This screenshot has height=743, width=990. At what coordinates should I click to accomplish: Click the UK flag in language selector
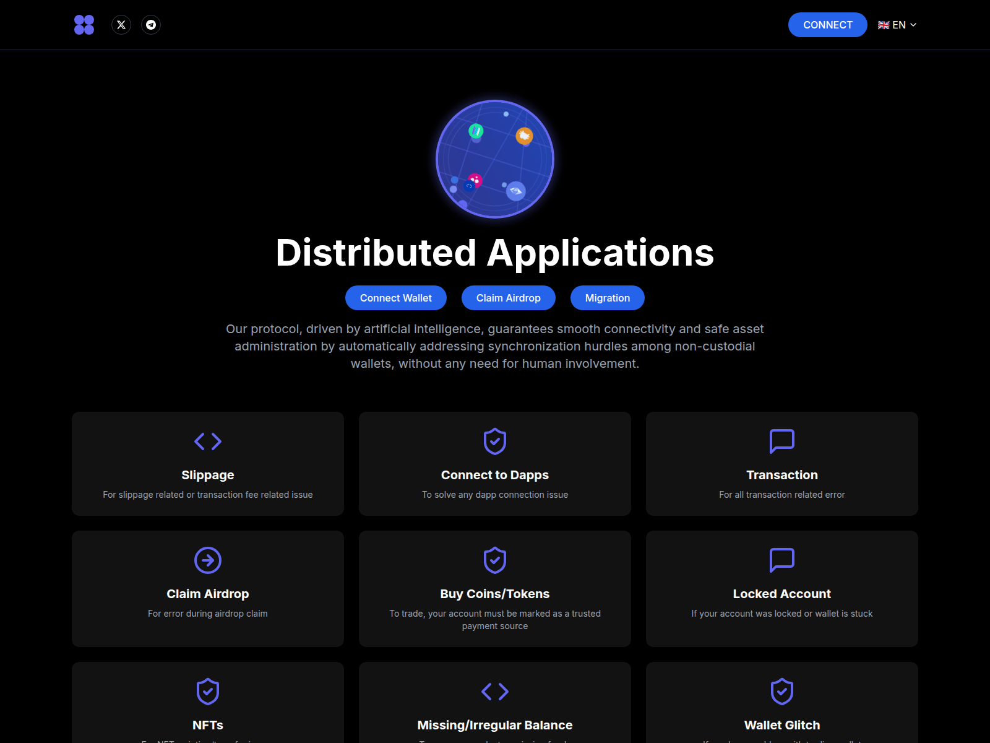pos(884,25)
